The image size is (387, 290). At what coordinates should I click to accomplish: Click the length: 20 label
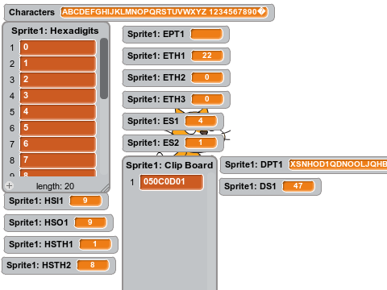click(x=55, y=186)
